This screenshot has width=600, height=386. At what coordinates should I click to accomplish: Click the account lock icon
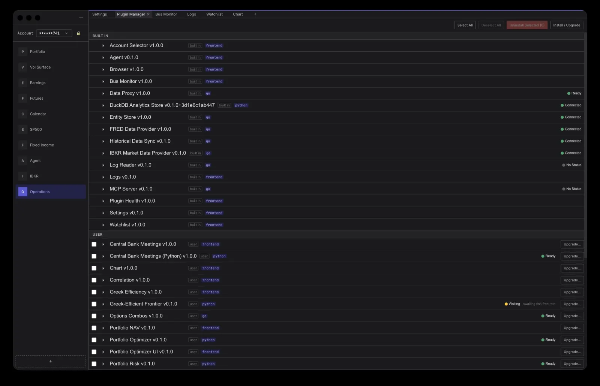coord(79,33)
